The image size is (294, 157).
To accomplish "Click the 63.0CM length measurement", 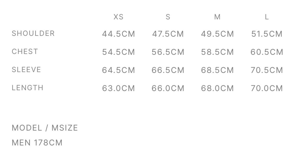I will (x=118, y=88).
